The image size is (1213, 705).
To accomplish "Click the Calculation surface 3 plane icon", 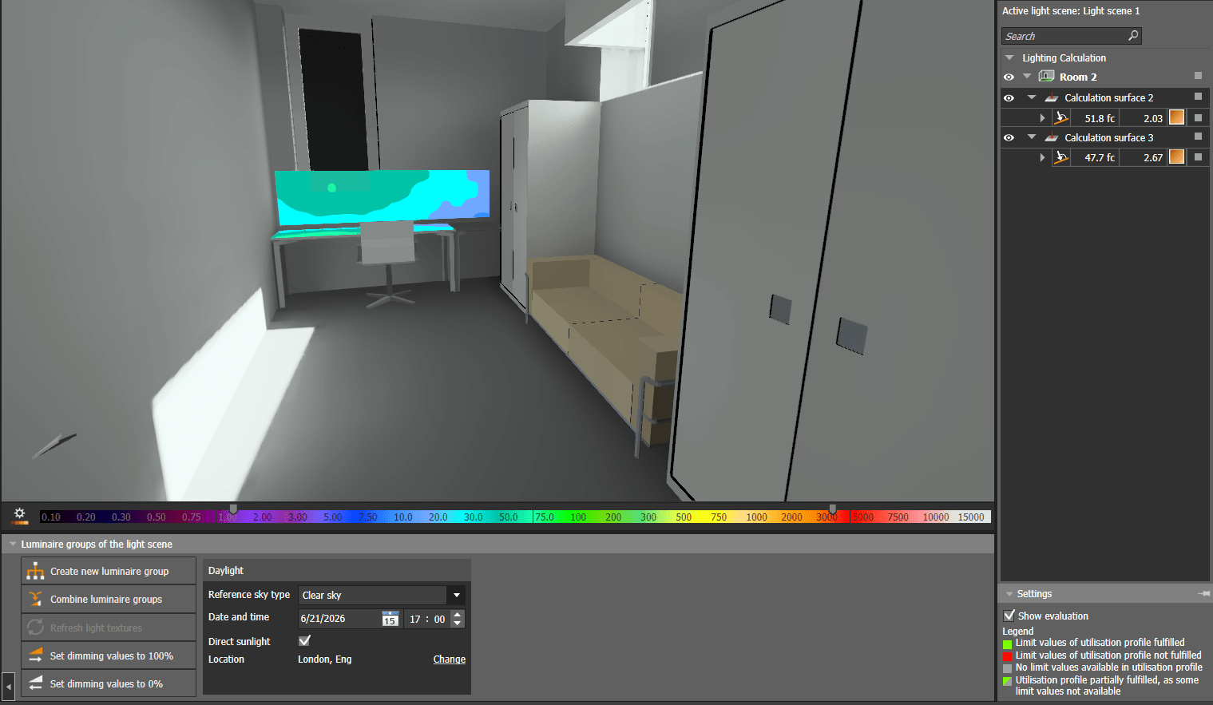I will [x=1052, y=137].
